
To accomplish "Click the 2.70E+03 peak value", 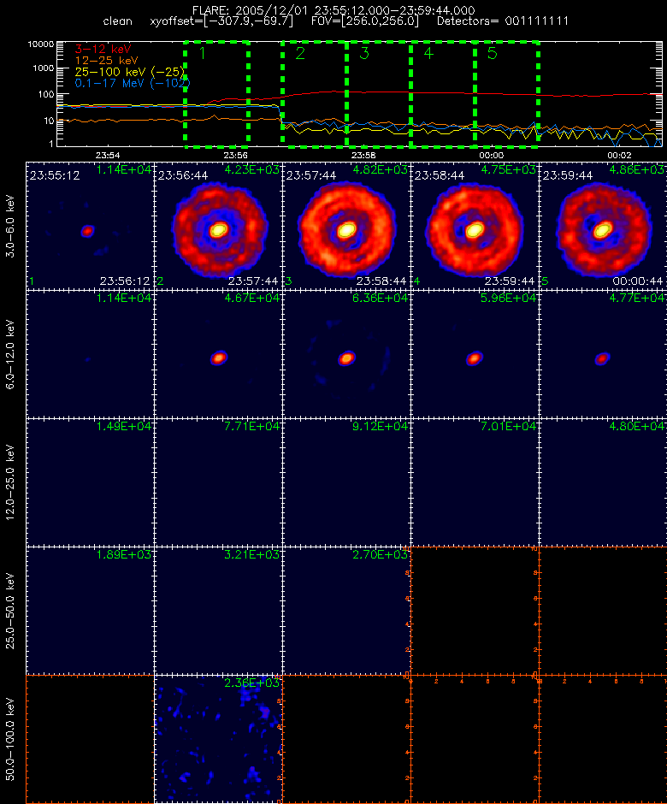I will tap(380, 554).
